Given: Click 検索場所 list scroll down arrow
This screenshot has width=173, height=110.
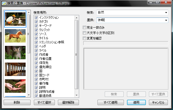Looking at the screenshot, I should click(x=77, y=95).
